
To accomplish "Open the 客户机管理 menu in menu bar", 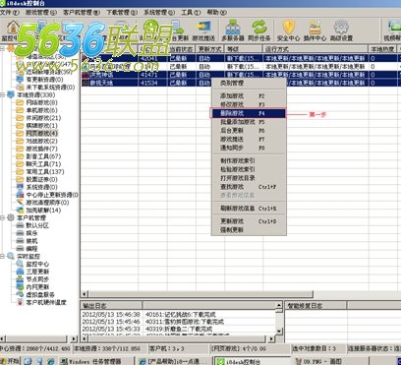I will [82, 13].
